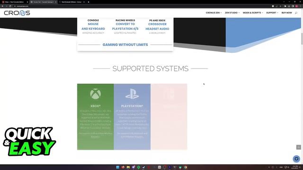Switch to the first Rust Console Edition tab
Screen dimensions: 303x170
pos(14,2)
